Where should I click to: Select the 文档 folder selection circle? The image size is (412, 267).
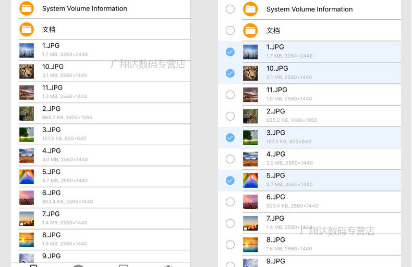click(230, 30)
